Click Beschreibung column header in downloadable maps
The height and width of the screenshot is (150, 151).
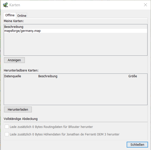(48, 76)
